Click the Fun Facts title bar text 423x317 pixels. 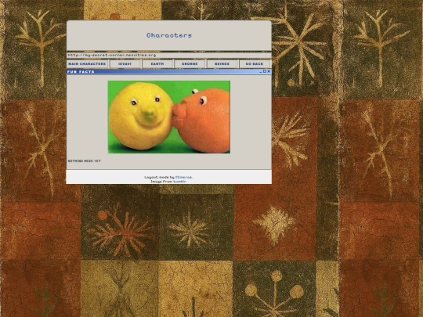(81, 72)
